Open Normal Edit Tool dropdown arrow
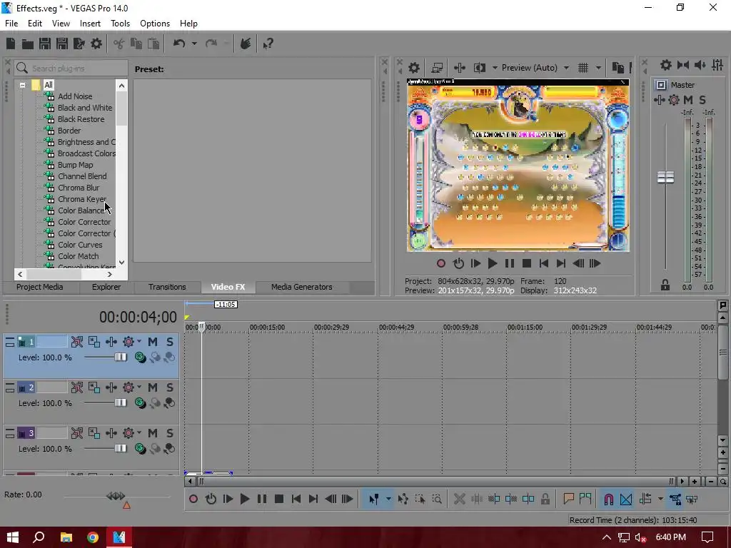The height and width of the screenshot is (548, 731). click(388, 499)
